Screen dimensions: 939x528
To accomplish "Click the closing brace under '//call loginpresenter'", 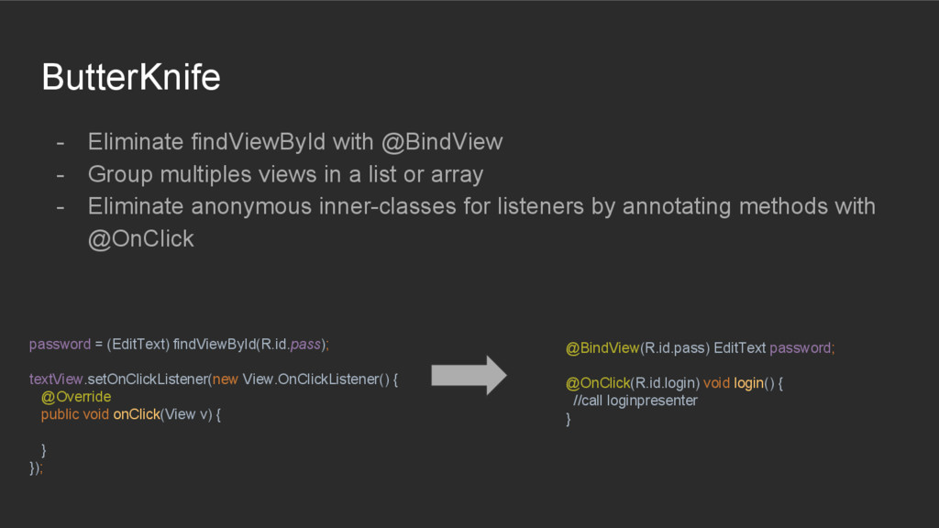I will [569, 419].
